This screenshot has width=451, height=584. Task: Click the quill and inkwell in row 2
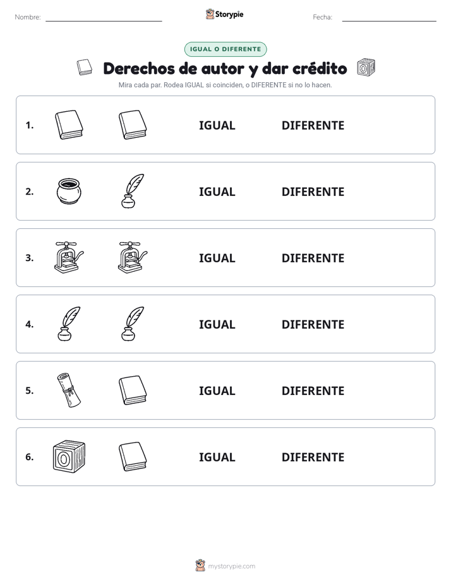(133, 191)
